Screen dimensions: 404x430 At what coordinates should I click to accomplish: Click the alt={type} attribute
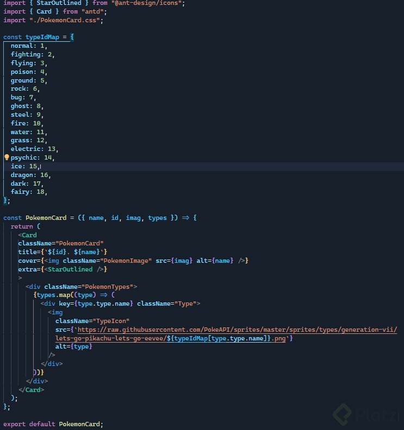73,346
